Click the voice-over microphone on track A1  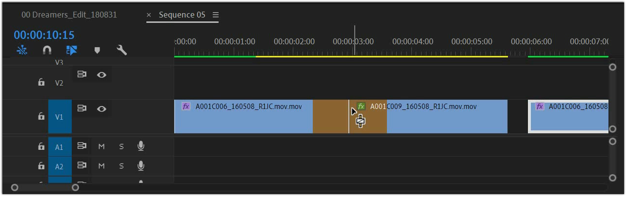tap(141, 146)
